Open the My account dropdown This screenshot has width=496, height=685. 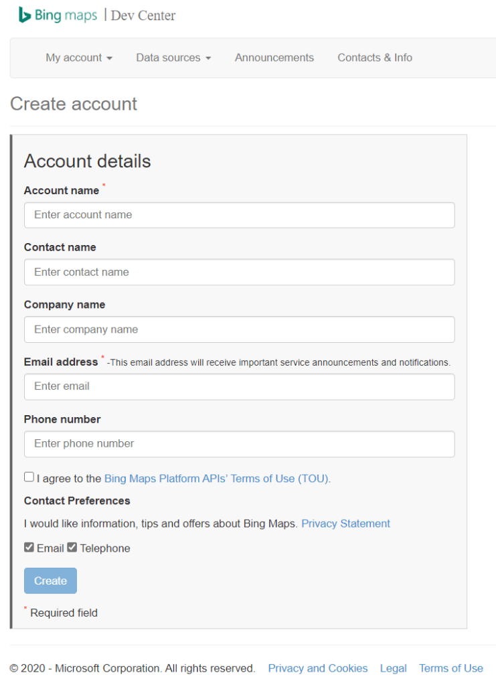(x=79, y=58)
